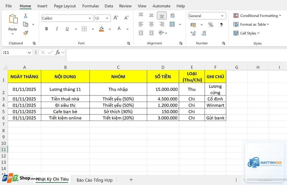Click Merge and Center icon

172,24
